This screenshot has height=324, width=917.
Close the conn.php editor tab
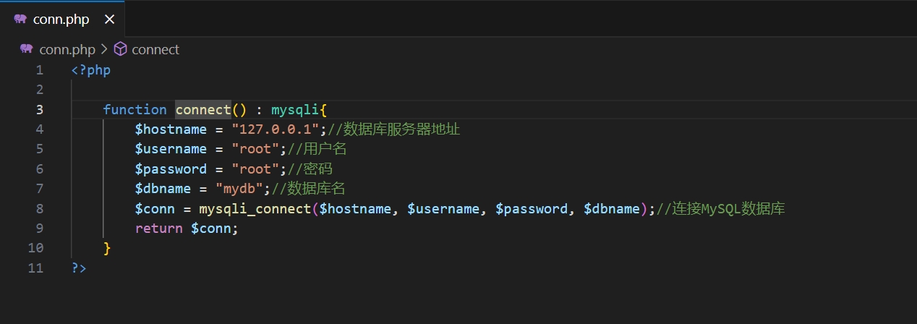pos(109,20)
